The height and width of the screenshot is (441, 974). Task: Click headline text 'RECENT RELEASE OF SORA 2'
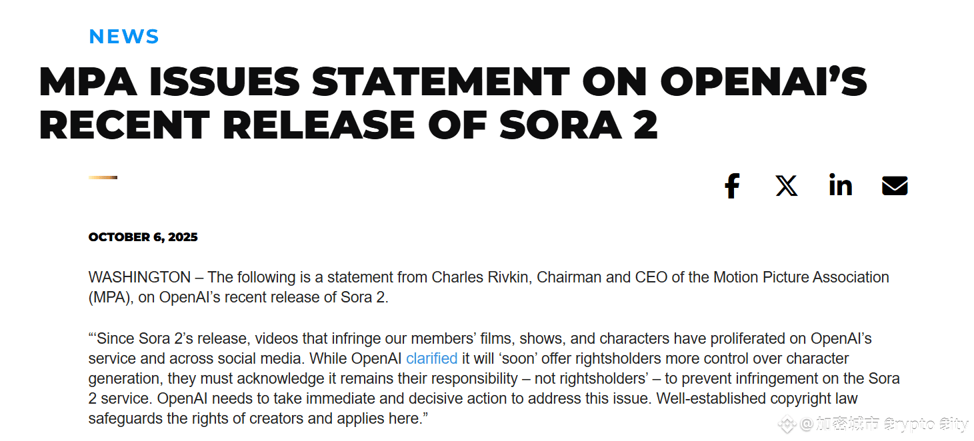[349, 125]
